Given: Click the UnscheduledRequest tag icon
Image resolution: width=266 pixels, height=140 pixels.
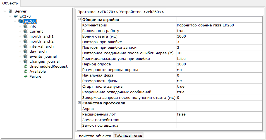Looking at the screenshot, I should tap(26, 66).
